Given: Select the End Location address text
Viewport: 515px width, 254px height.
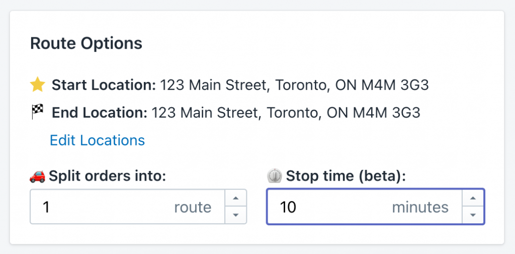Looking at the screenshot, I should click(x=286, y=112).
